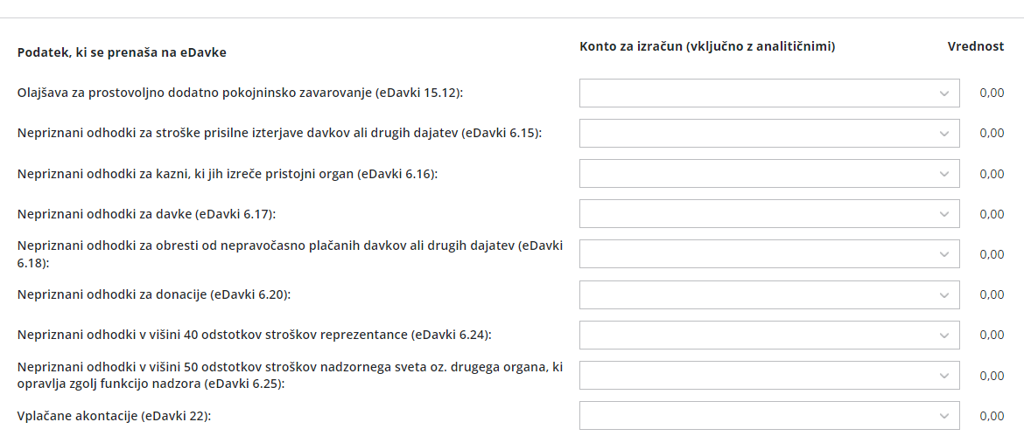The image size is (1024, 436).
Task: Click the Konto za izračun column header
Action: 708,46
